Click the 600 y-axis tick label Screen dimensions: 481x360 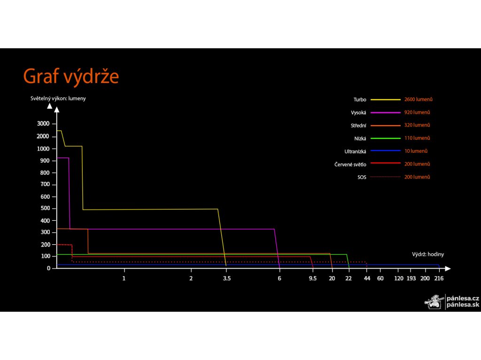(45, 197)
